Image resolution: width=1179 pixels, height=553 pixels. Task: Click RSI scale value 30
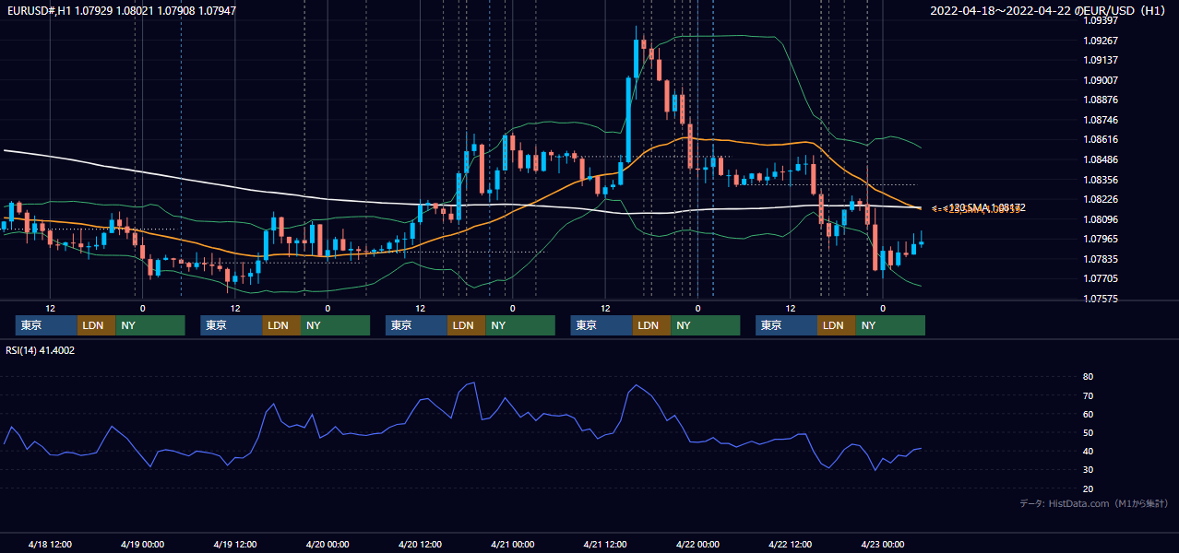pos(1089,470)
